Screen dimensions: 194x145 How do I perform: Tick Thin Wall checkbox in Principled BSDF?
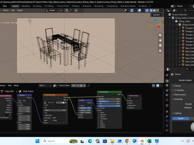[x=99, y=108]
